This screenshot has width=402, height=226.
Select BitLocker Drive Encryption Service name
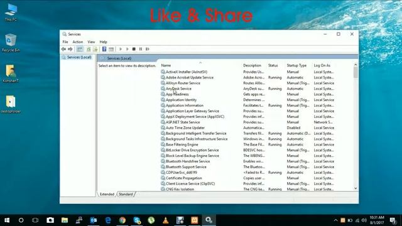click(x=192, y=150)
